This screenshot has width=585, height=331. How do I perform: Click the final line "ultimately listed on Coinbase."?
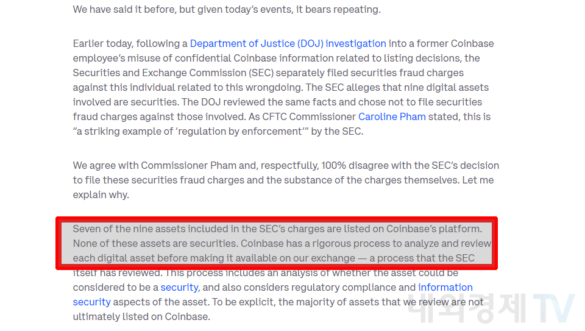pos(141,316)
